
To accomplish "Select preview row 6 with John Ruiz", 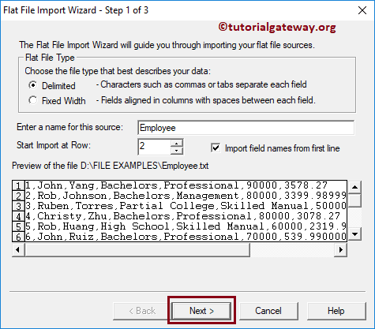I will point(186,237).
